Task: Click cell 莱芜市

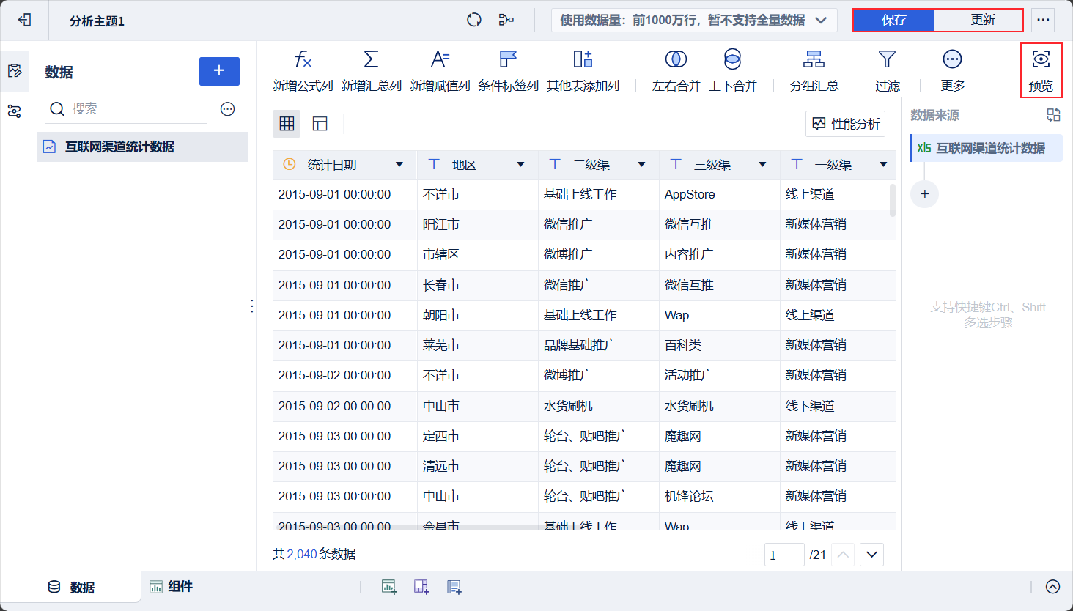Action: (478, 345)
